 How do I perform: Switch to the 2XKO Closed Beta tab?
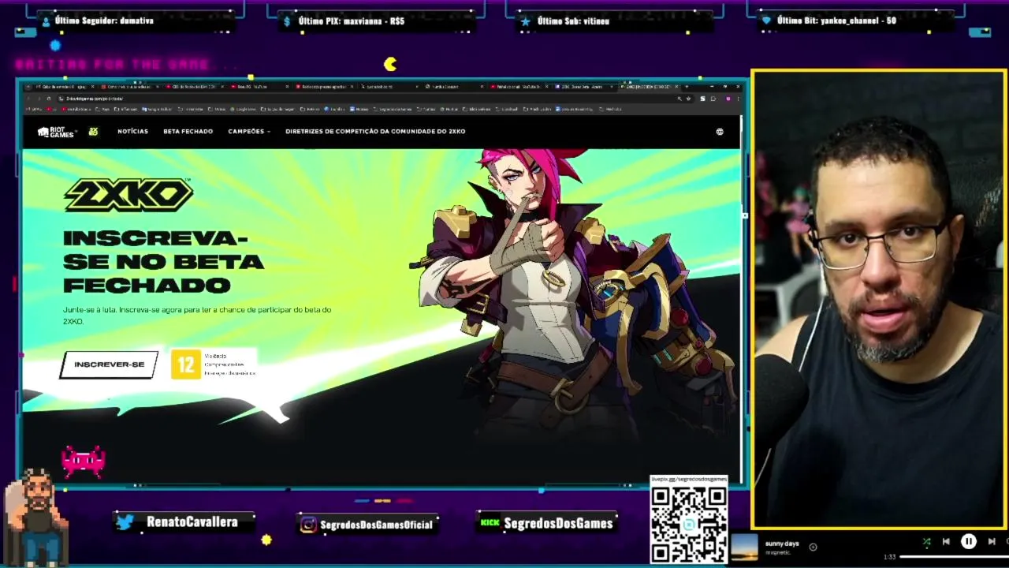click(585, 87)
